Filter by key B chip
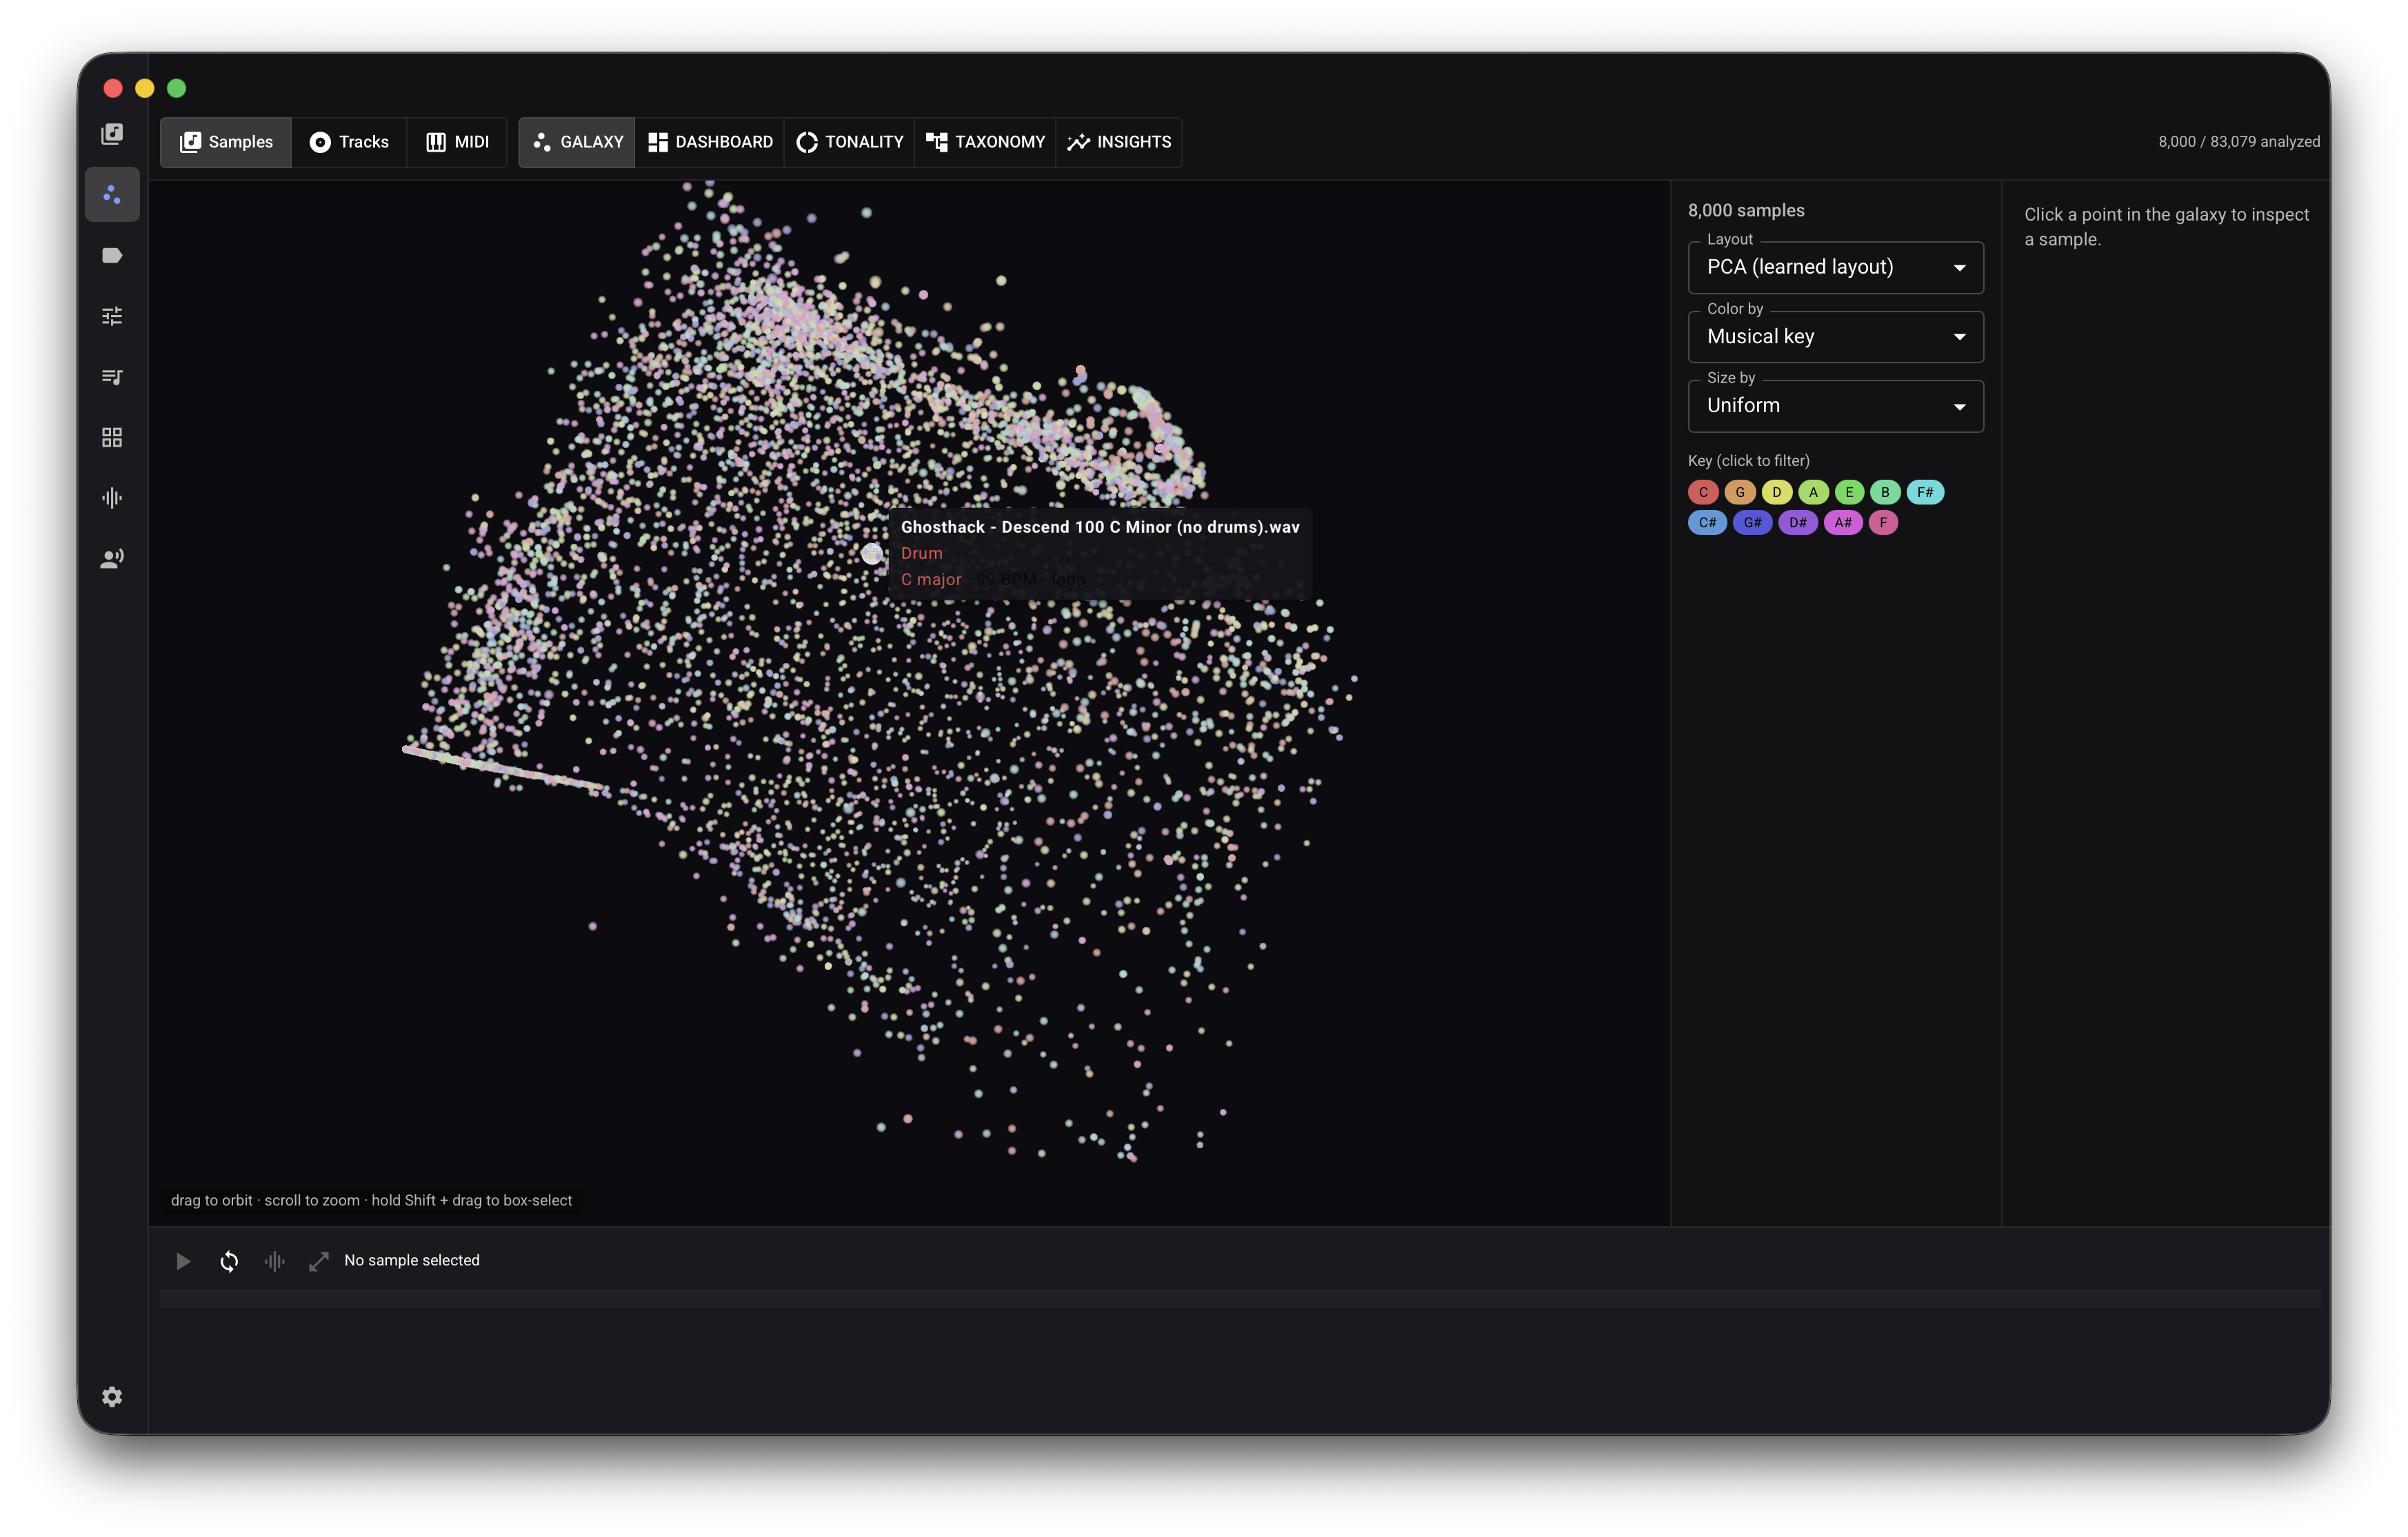The width and height of the screenshot is (2408, 1537). click(x=1885, y=491)
